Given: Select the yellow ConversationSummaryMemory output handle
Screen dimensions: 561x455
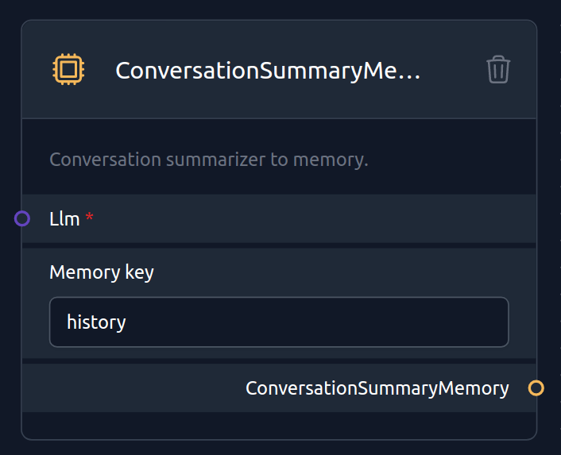Looking at the screenshot, I should point(536,388).
